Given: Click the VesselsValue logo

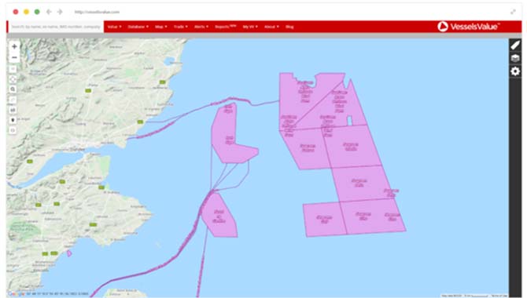Looking at the screenshot, I should (x=469, y=27).
